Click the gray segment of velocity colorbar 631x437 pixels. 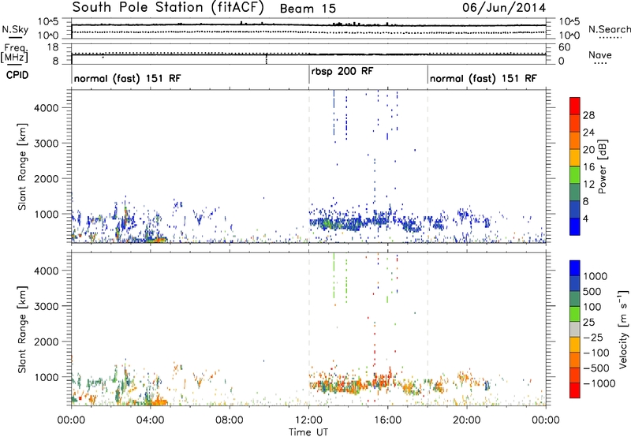[575, 330]
